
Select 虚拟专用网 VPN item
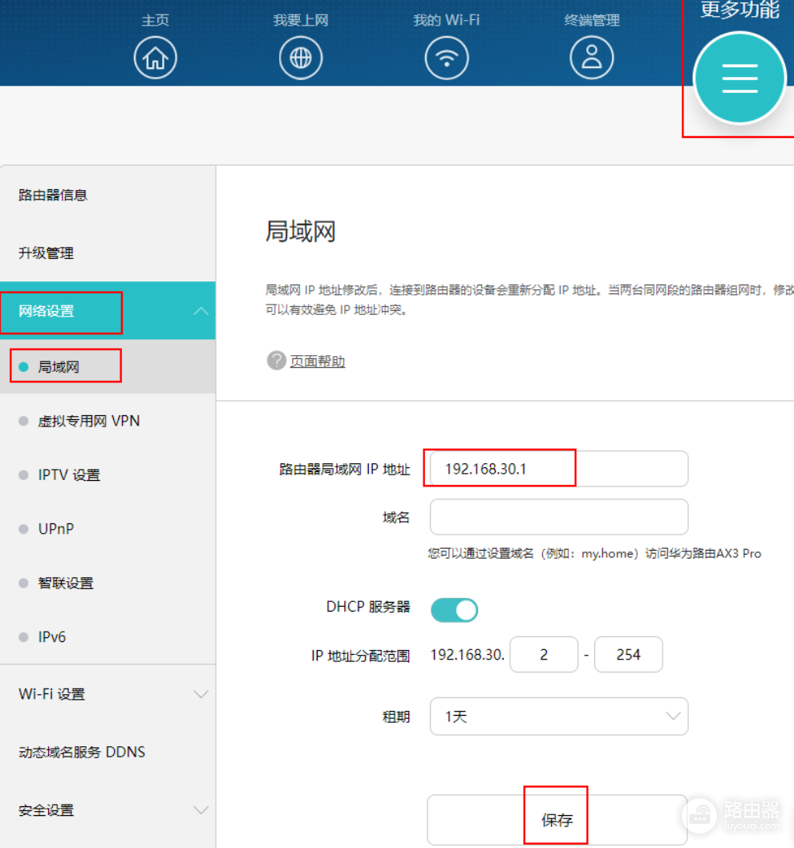(x=89, y=421)
